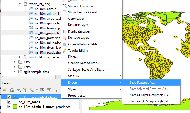Image resolution: width=190 pixels, height=113 pixels.
Task: Choose Save Features As from Export submenu
Action: [x=146, y=82]
